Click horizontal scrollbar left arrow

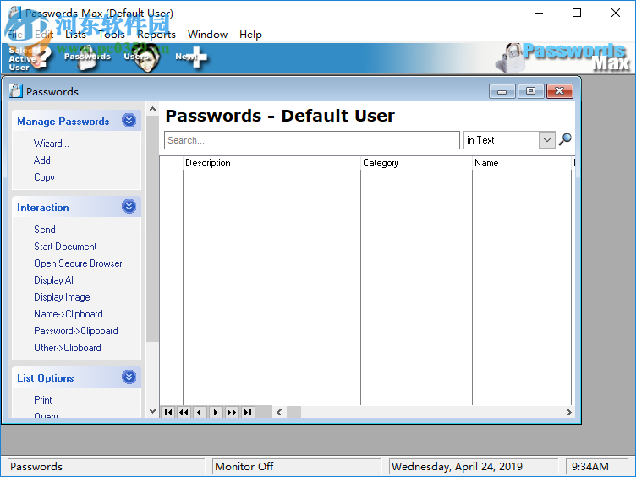tap(279, 412)
